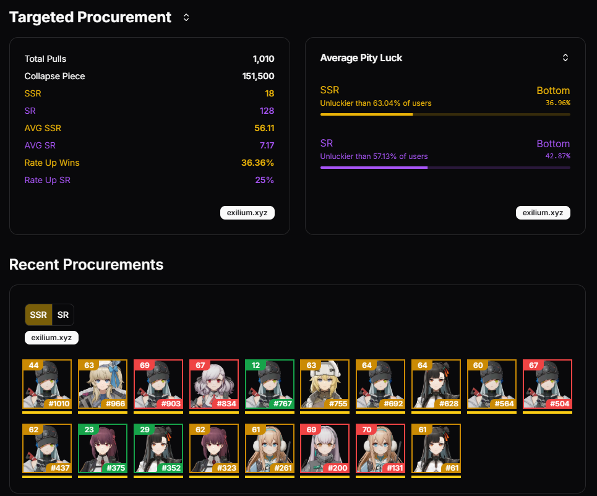Click the Total Pulls value 1,010
The image size is (597, 496).
pos(264,59)
